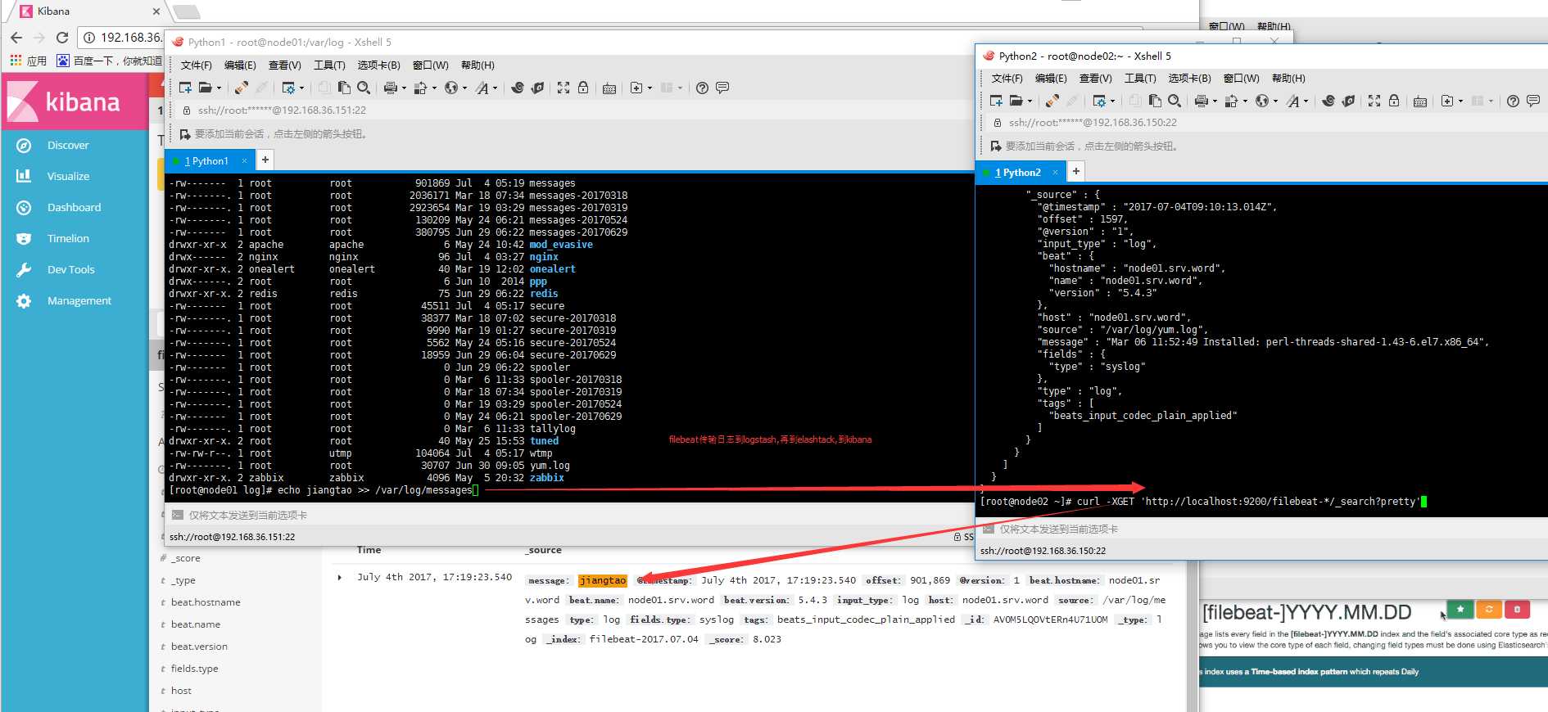The image size is (1548, 712).
Task: Expand file transfer dropdown arrow in Python2 toolbar
Action: pyautogui.click(x=1245, y=101)
